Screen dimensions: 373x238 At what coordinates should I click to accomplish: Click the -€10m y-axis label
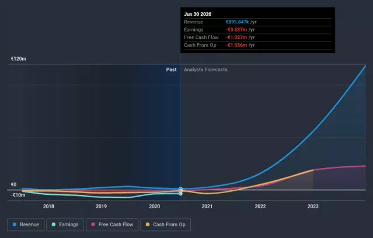18,195
